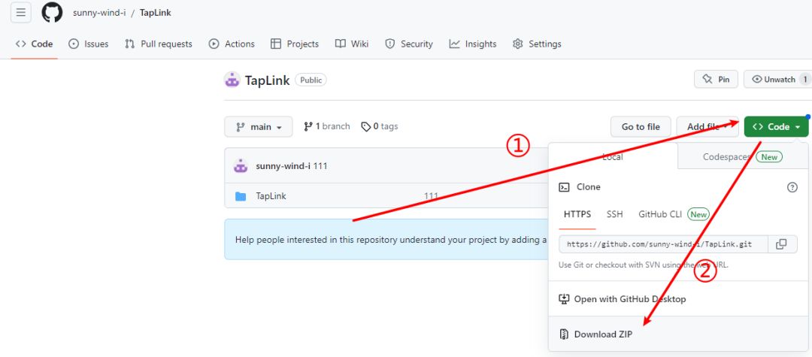
Task: Click the ZIP file icon
Action: click(x=564, y=334)
